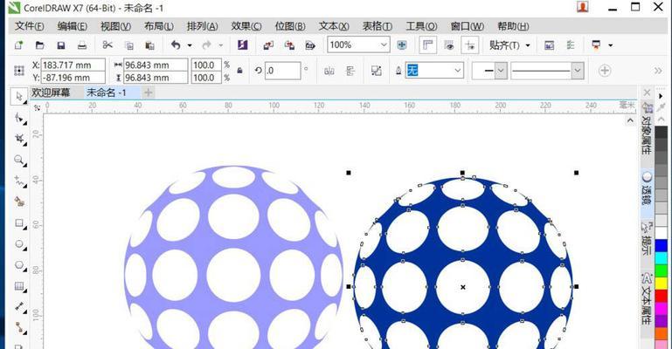This screenshot has height=349, width=672.
Task: Open the 效果(C) menu
Action: coord(246,26)
